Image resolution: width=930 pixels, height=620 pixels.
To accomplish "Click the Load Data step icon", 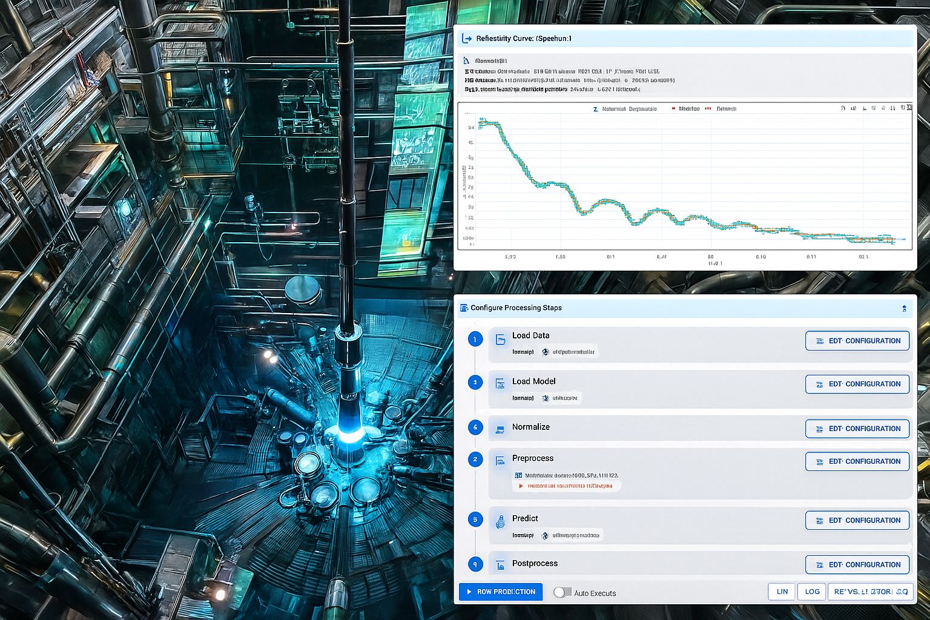I will (x=501, y=340).
